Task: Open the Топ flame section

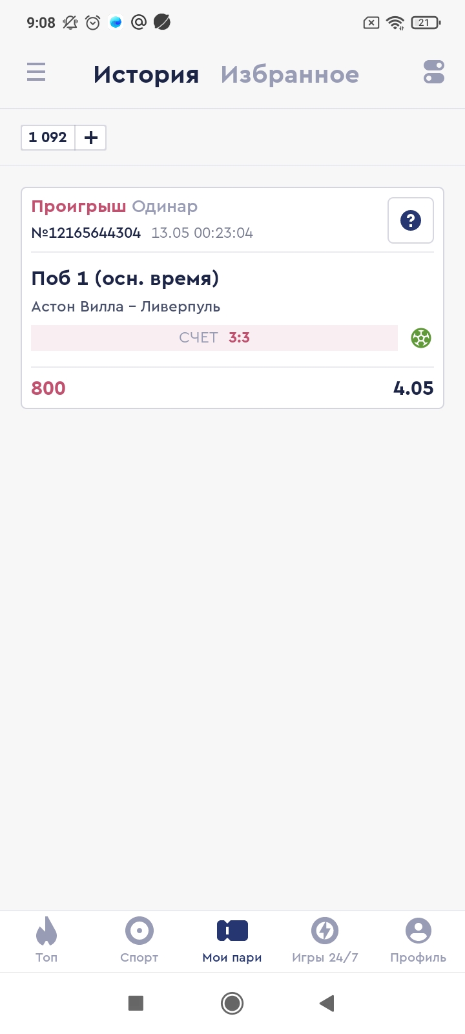Action: (x=46, y=940)
